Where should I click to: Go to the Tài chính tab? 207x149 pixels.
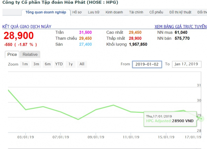(x=136, y=12)
